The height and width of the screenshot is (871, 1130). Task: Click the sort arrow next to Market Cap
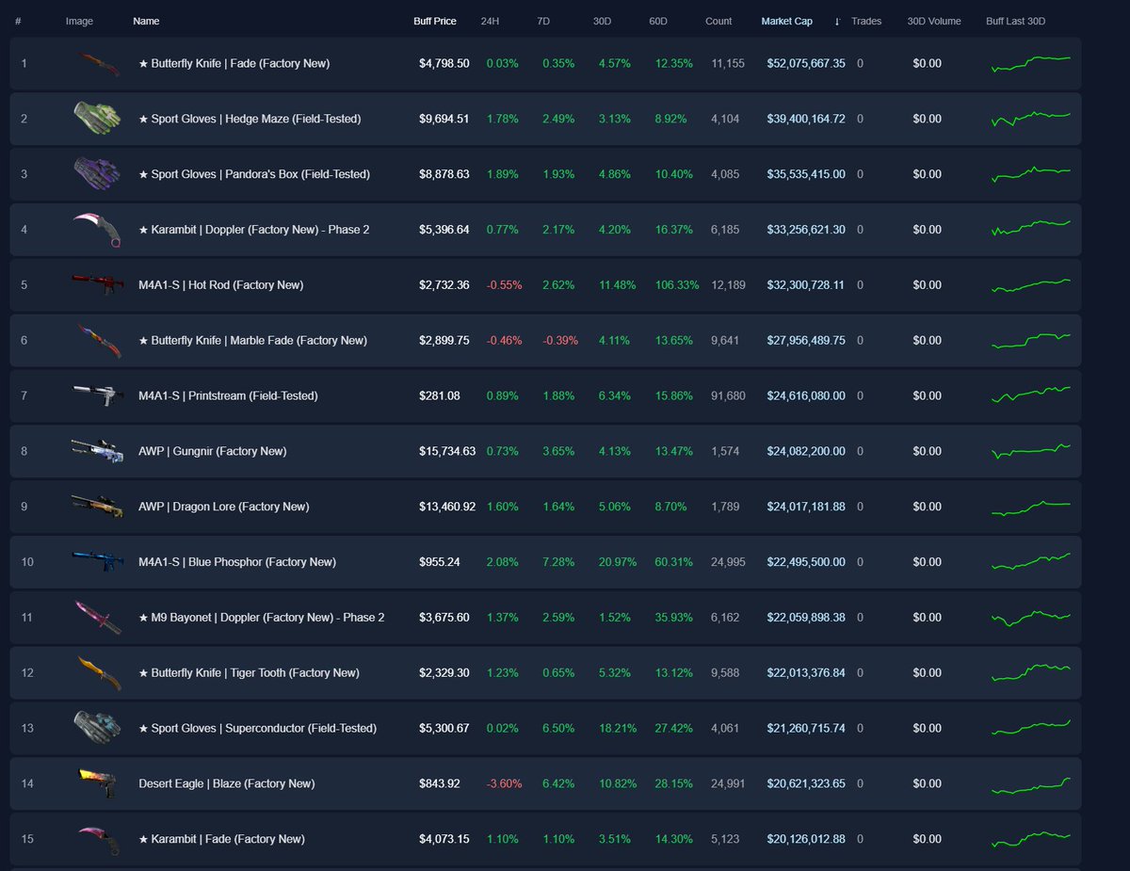pyautogui.click(x=837, y=21)
